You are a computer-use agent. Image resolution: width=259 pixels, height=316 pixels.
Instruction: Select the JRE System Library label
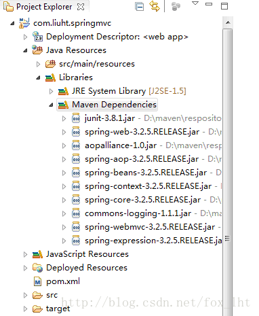coord(108,91)
